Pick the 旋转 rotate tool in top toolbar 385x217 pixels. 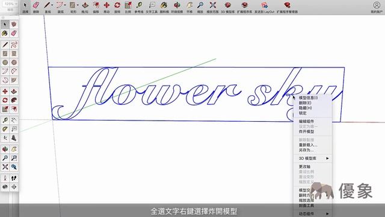point(117,7)
